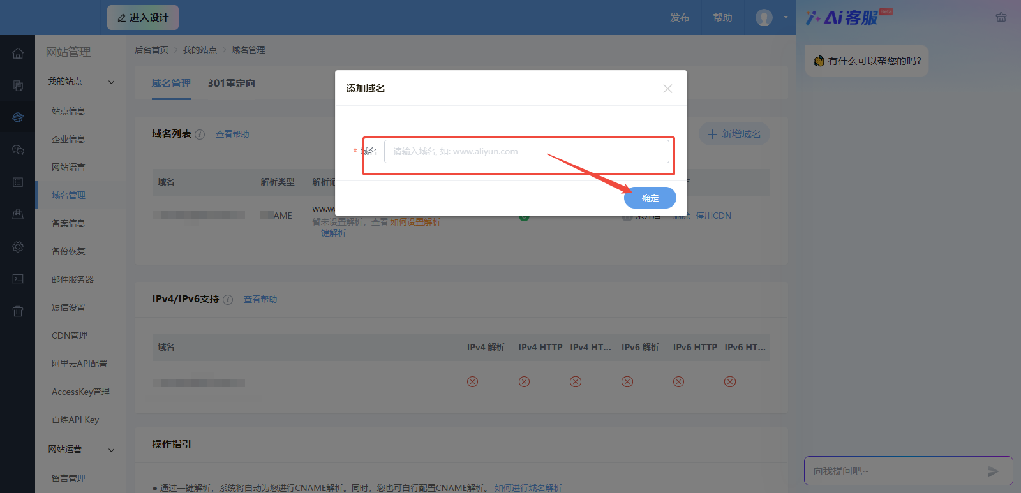Click the 域名 input field in dialog
The height and width of the screenshot is (493, 1021).
pos(526,152)
